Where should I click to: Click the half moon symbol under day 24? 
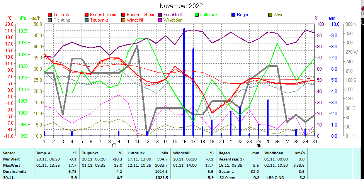pos(259,145)
